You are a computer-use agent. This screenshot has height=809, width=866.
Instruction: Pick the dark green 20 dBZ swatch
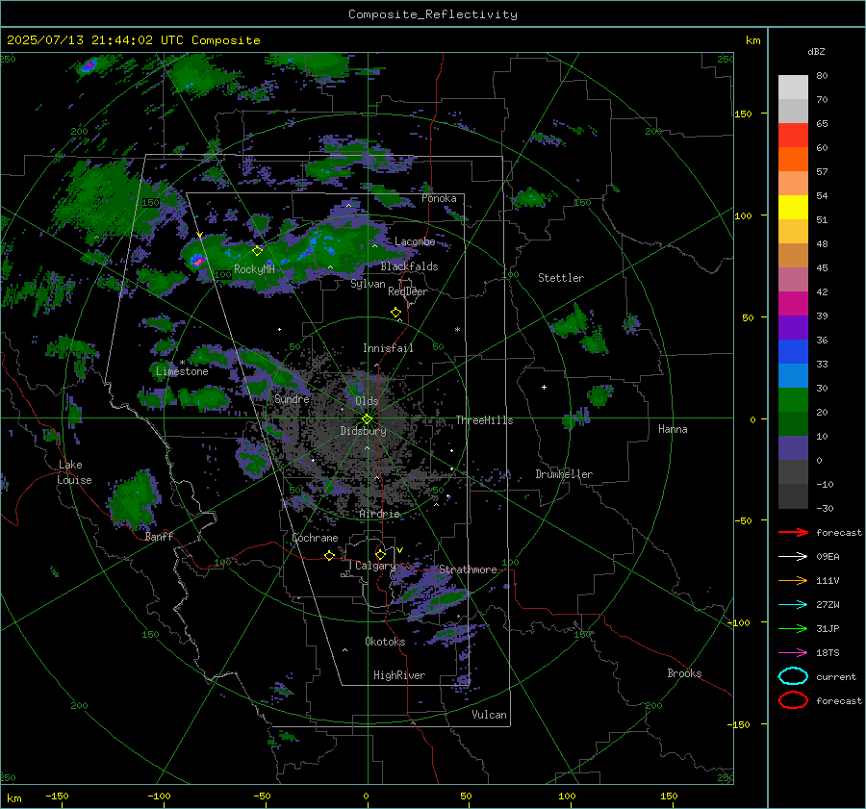pos(793,423)
